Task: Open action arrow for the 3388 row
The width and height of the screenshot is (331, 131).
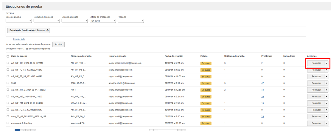Action: click(326, 83)
